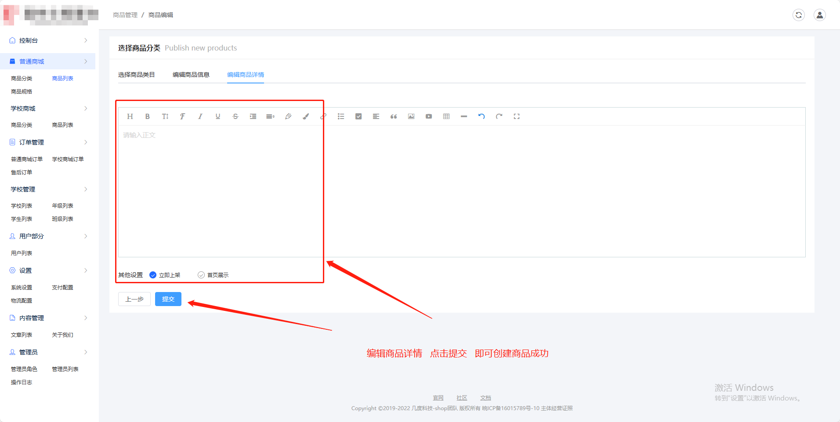Expand the 内容管理 menu chevron

[x=86, y=318]
